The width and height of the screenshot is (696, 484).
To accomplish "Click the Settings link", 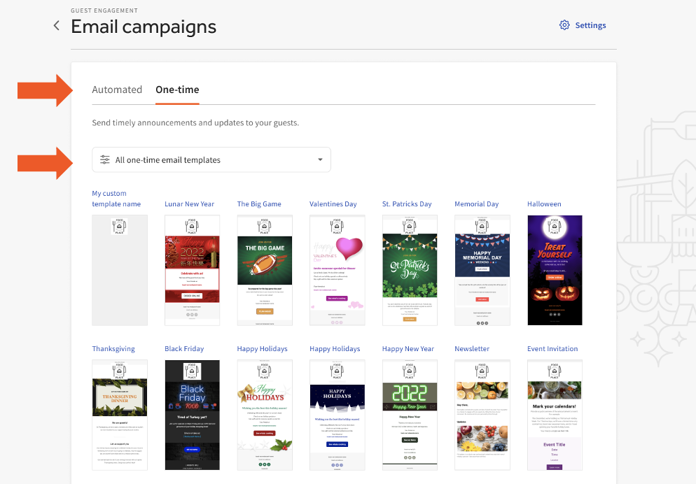I will pyautogui.click(x=590, y=25).
